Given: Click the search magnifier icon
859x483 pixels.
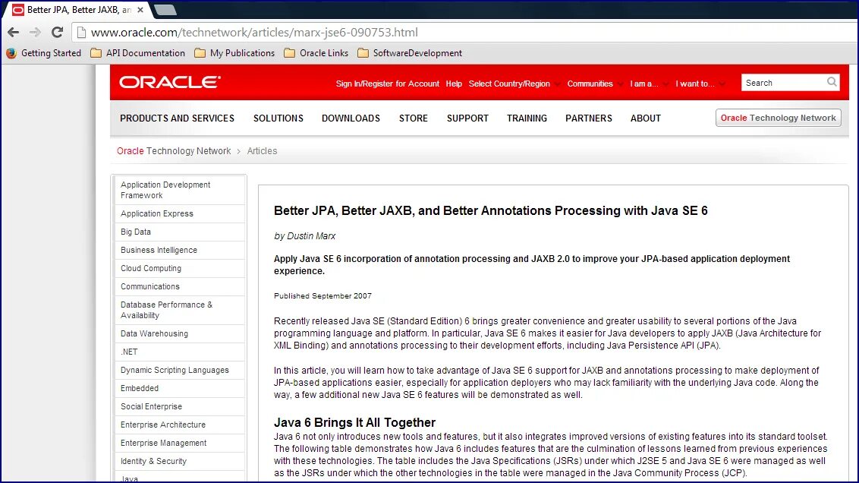Looking at the screenshot, I should 832,82.
